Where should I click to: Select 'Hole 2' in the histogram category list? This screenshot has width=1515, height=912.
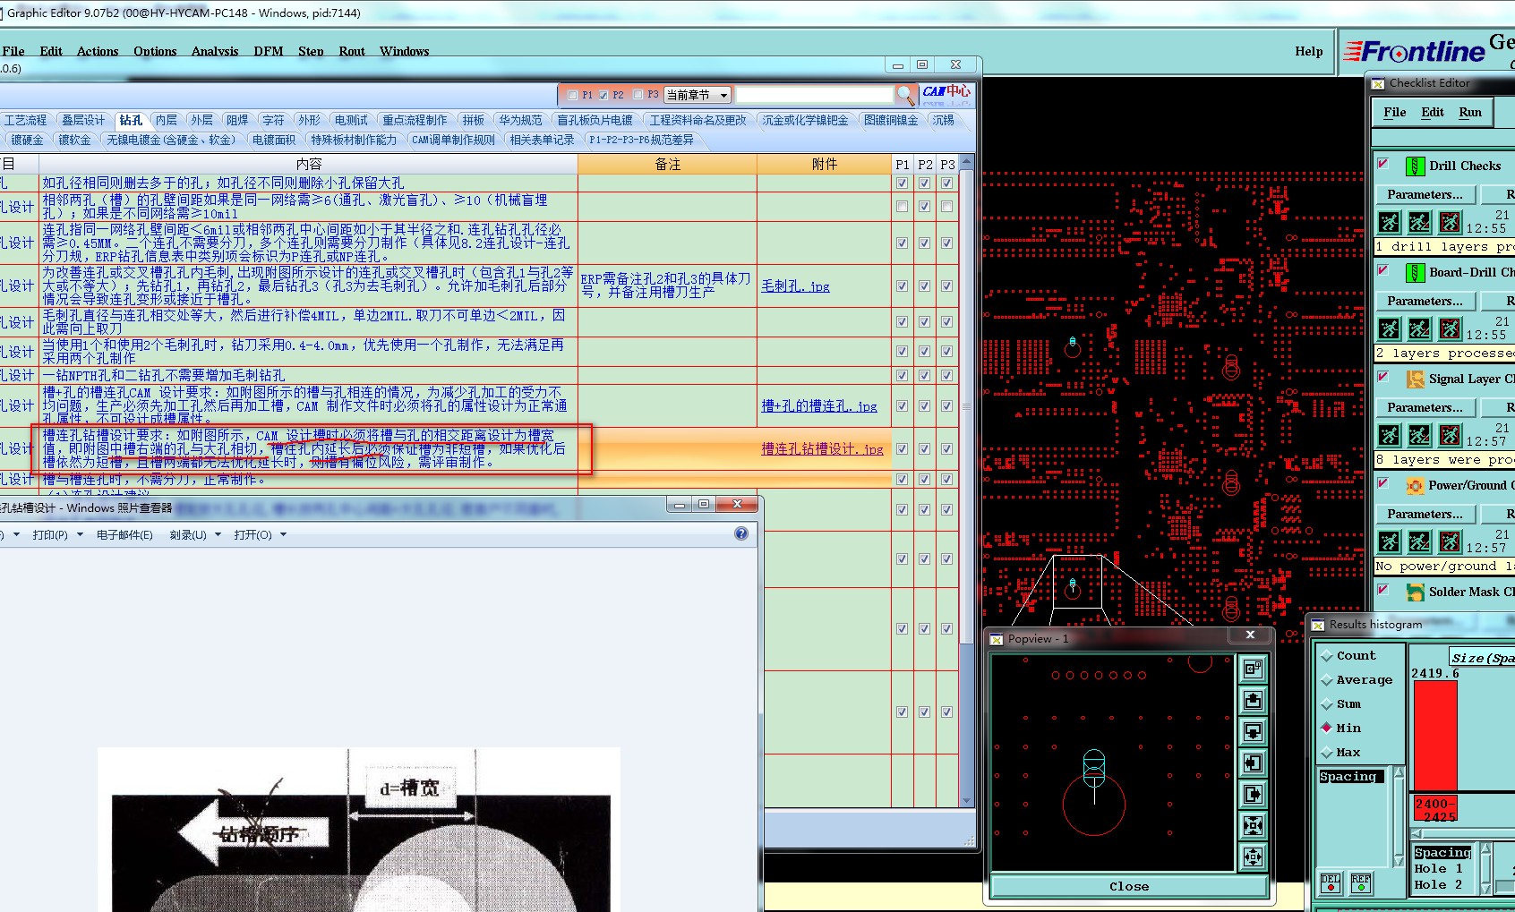pyautogui.click(x=1438, y=884)
